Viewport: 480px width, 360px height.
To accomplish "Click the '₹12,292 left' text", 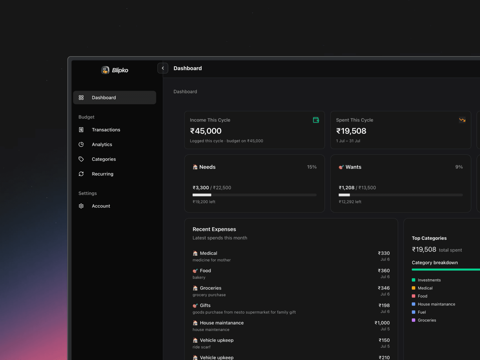I will [350, 202].
